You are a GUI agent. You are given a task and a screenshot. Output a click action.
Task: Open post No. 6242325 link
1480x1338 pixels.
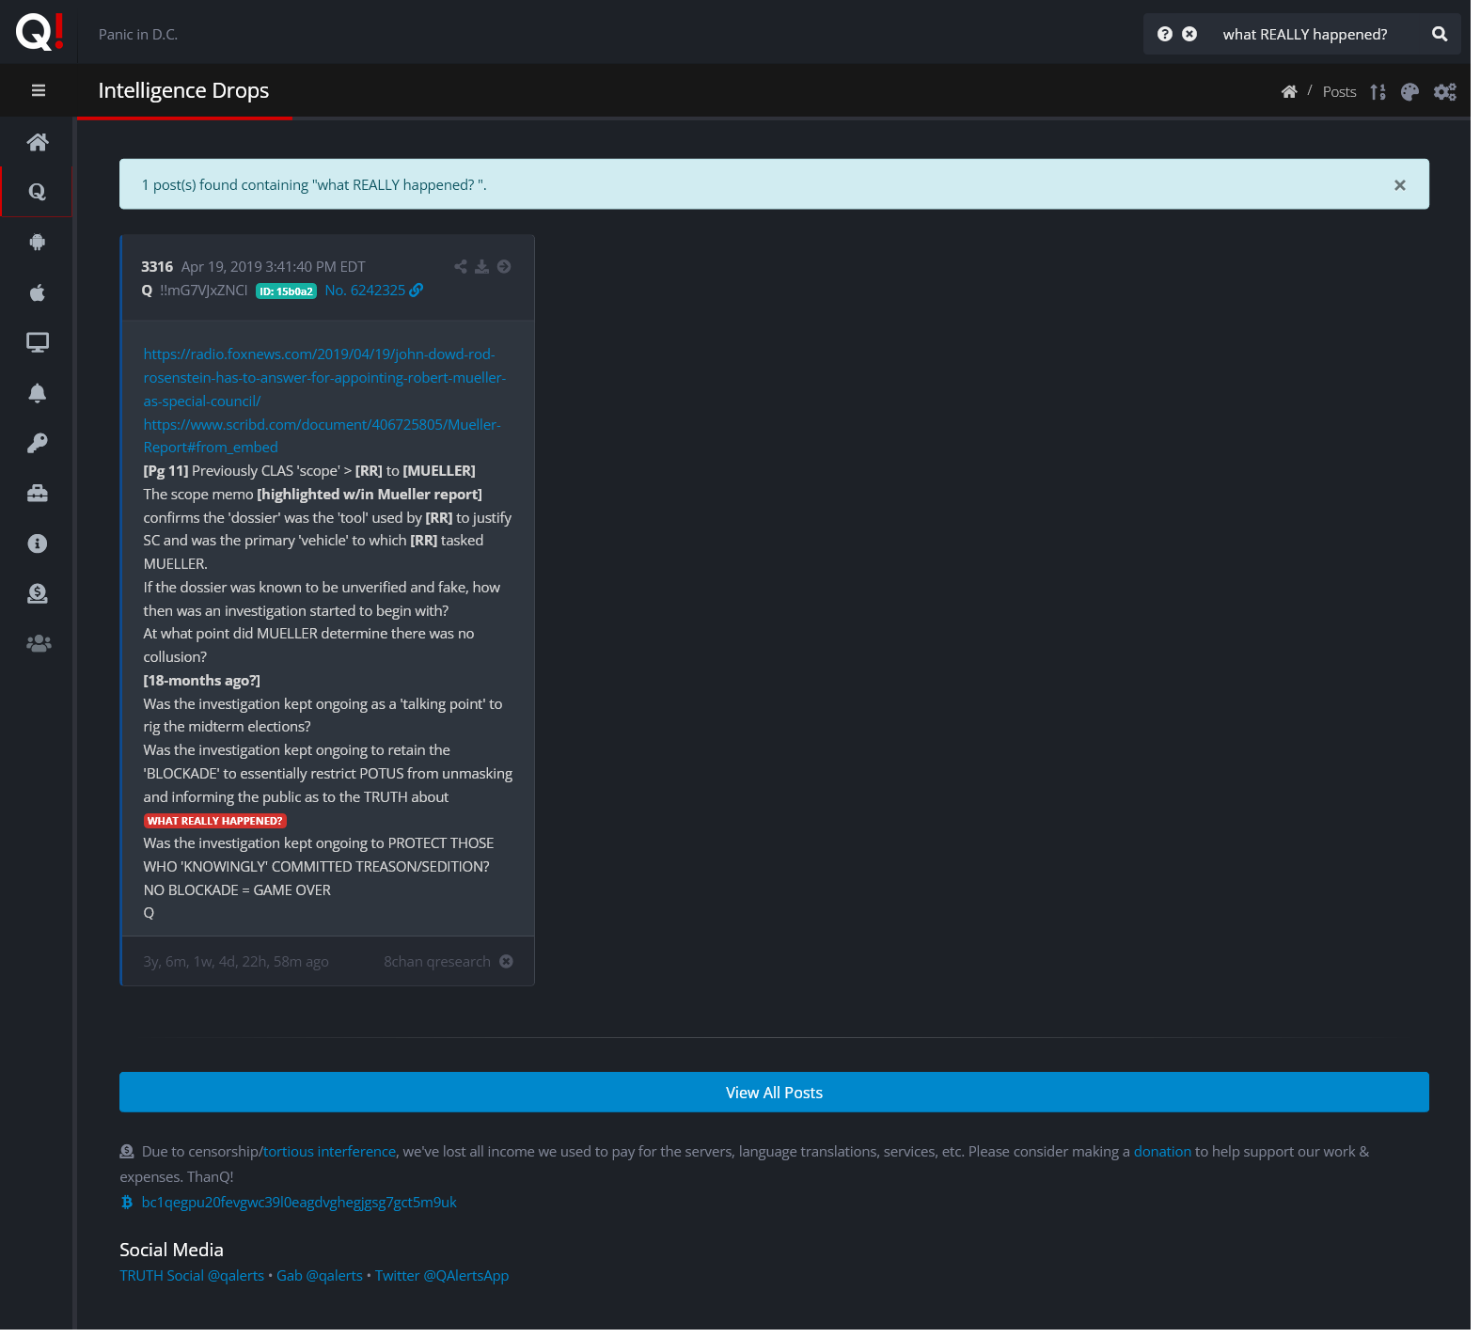(x=373, y=291)
